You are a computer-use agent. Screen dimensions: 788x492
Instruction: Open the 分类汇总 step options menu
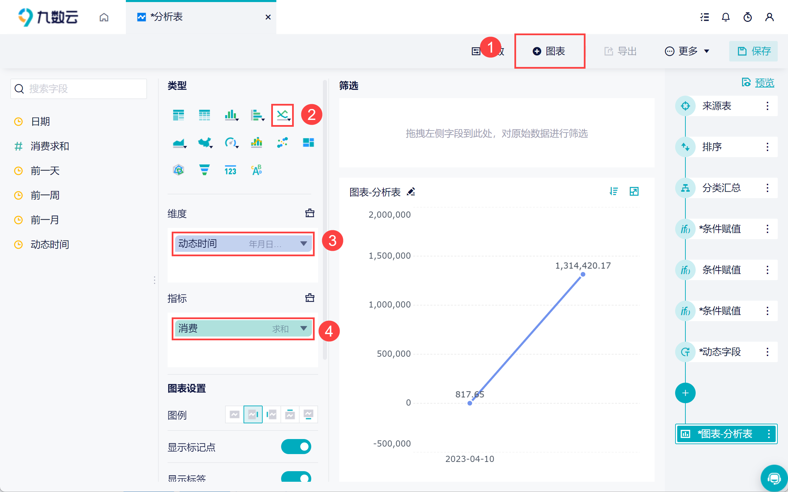point(767,188)
